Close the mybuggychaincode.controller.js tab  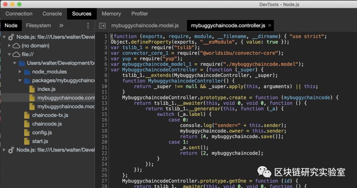pyautogui.click(x=270, y=26)
